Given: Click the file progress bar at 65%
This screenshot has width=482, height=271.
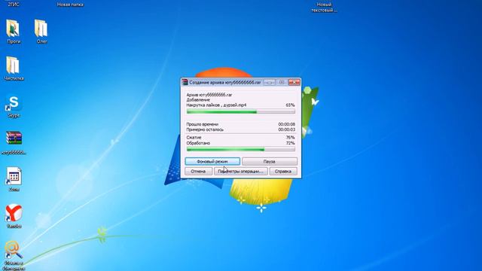Looking at the screenshot, I should coord(241,112).
